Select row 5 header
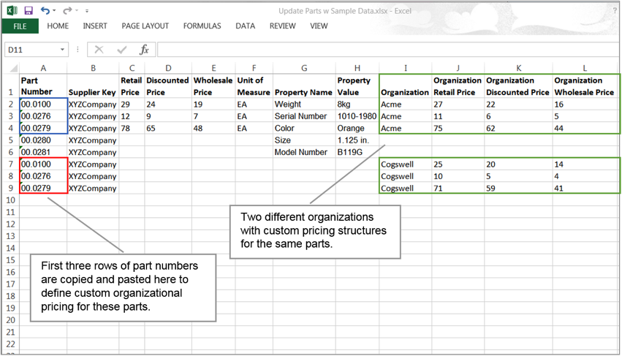Screen dimensions: 622x356 click(x=10, y=140)
